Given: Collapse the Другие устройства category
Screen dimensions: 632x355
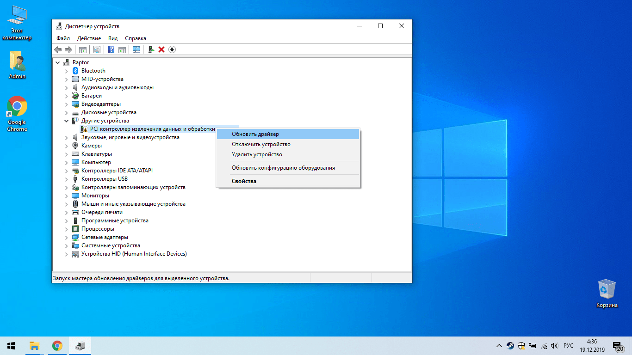Looking at the screenshot, I should [x=67, y=121].
